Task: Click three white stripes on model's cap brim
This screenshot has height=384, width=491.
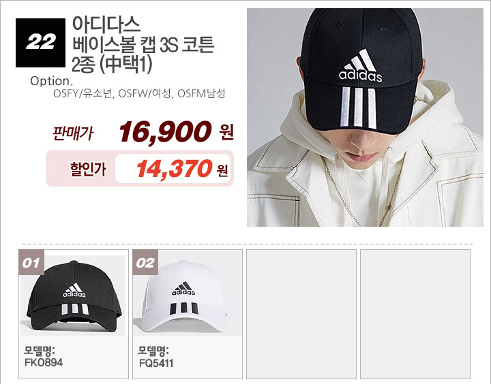Action: click(358, 108)
